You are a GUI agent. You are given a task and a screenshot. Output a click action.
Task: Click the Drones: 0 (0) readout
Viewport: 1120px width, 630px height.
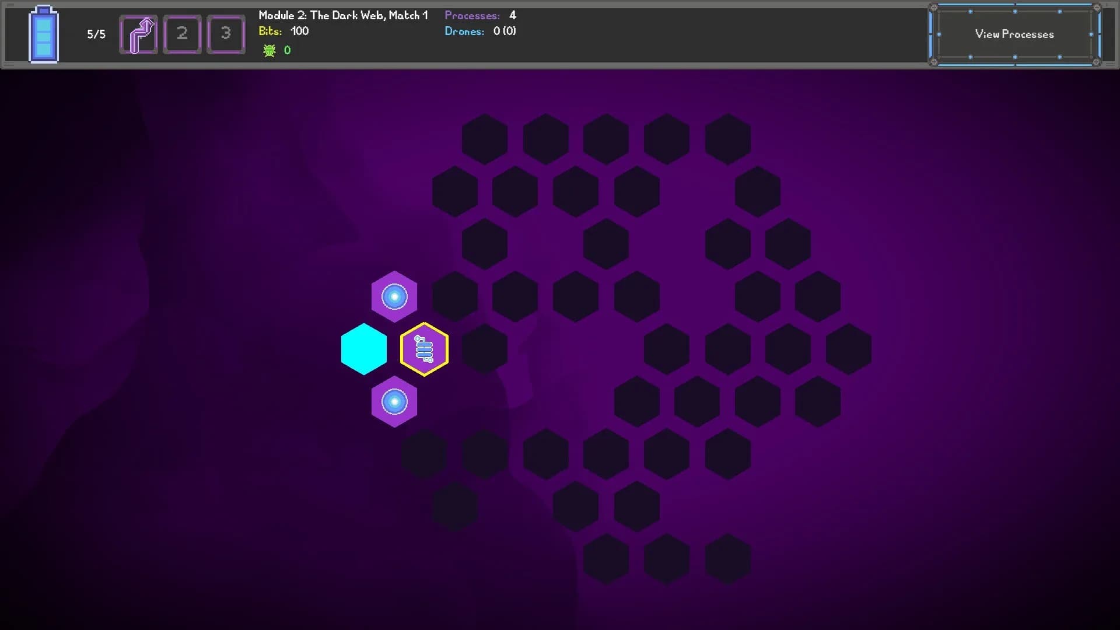tap(480, 31)
